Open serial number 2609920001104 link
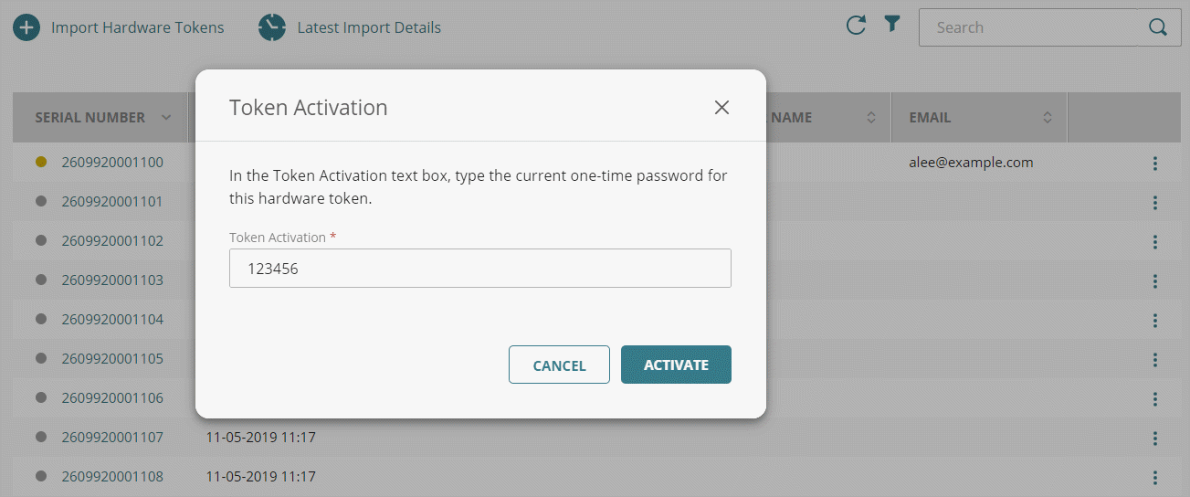 point(112,320)
